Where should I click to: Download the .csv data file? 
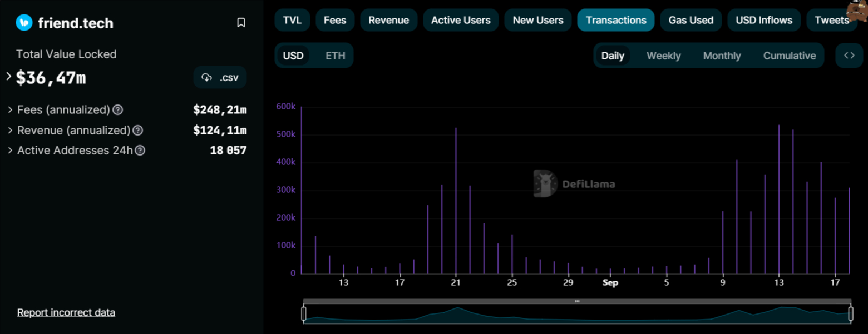point(220,78)
